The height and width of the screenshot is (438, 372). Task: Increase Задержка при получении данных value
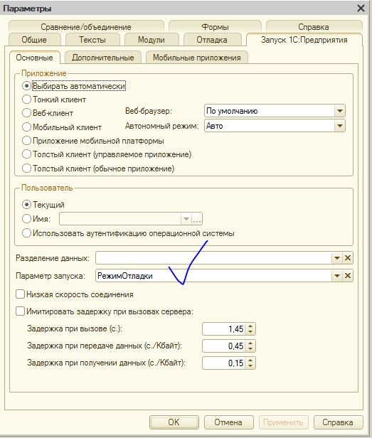pos(250,360)
